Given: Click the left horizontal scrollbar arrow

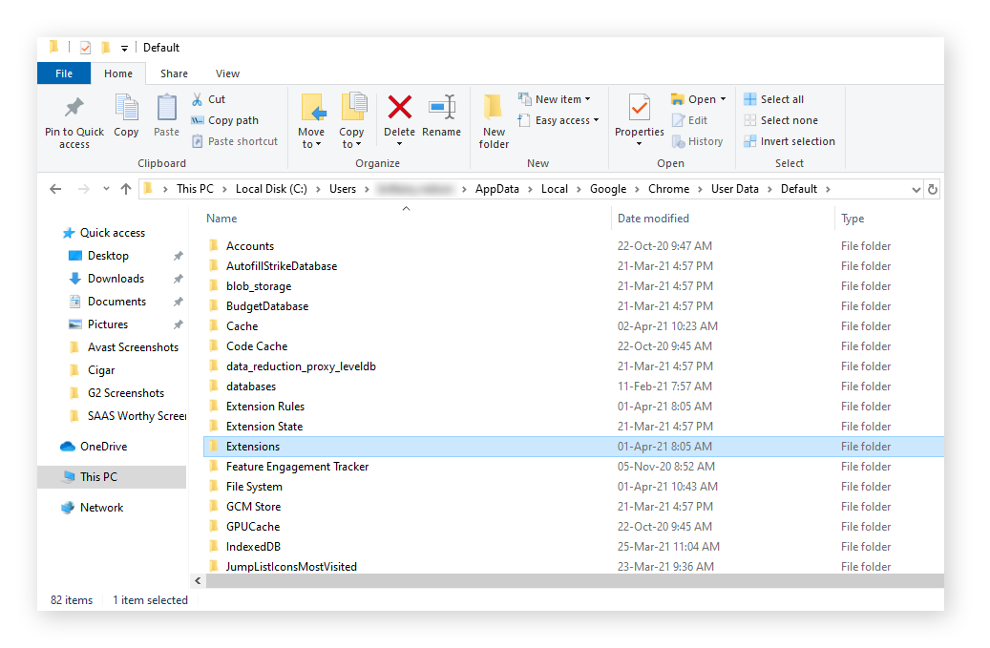Looking at the screenshot, I should coord(198,580).
